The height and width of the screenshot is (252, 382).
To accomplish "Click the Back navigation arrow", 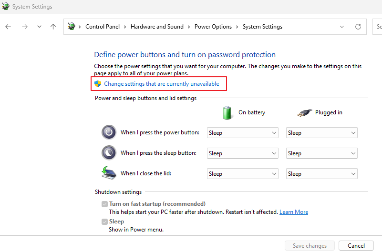I will click(8, 27).
